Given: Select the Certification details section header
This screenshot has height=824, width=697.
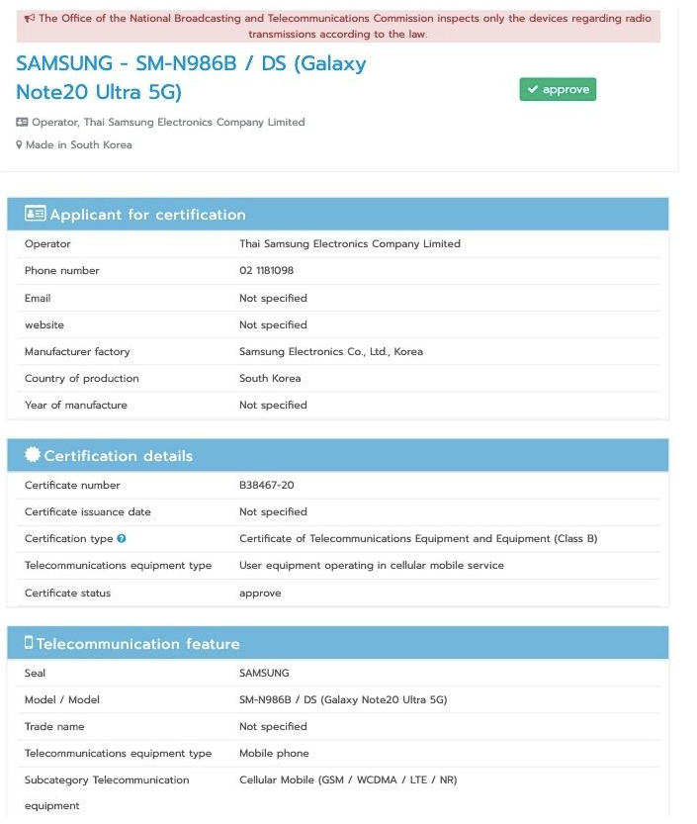Looking at the screenshot, I should (x=118, y=456).
